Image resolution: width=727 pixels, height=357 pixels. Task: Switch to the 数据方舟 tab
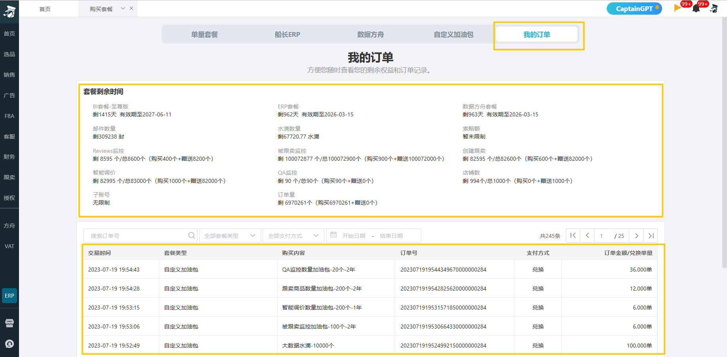pos(371,34)
